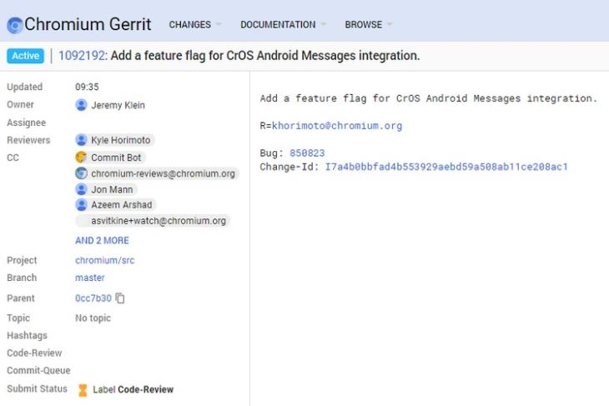Click the No topic field

(93, 318)
